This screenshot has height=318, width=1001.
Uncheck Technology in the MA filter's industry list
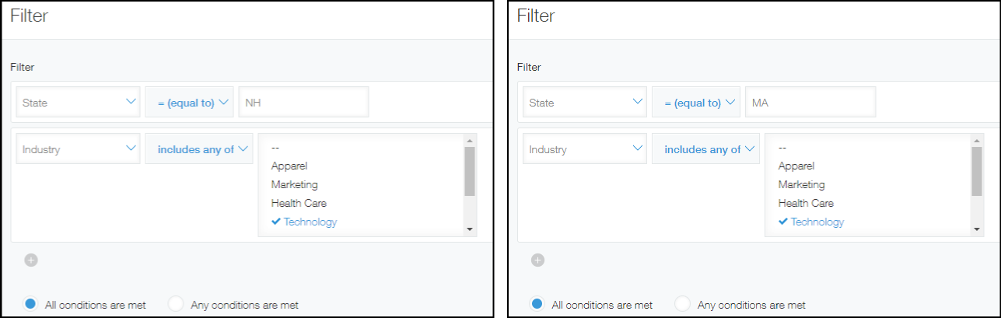tap(811, 222)
